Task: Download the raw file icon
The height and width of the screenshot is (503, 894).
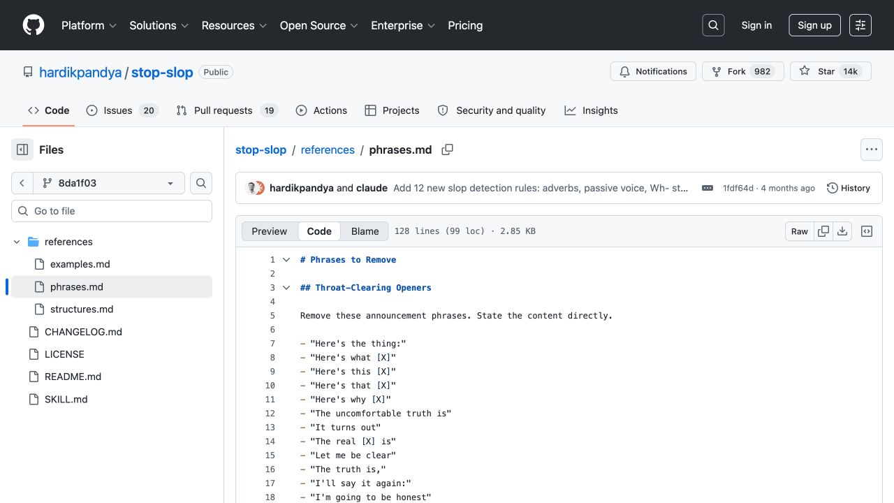Action: [x=842, y=231]
